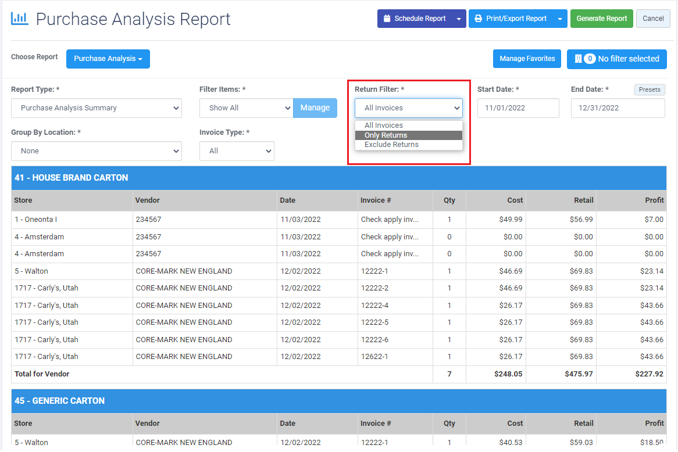Open the Purchase Analysis report chooser
This screenshot has height=452, width=678.
[x=108, y=59]
